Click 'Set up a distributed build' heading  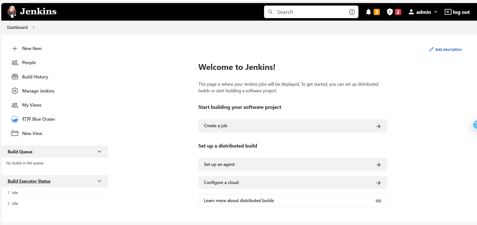point(228,146)
